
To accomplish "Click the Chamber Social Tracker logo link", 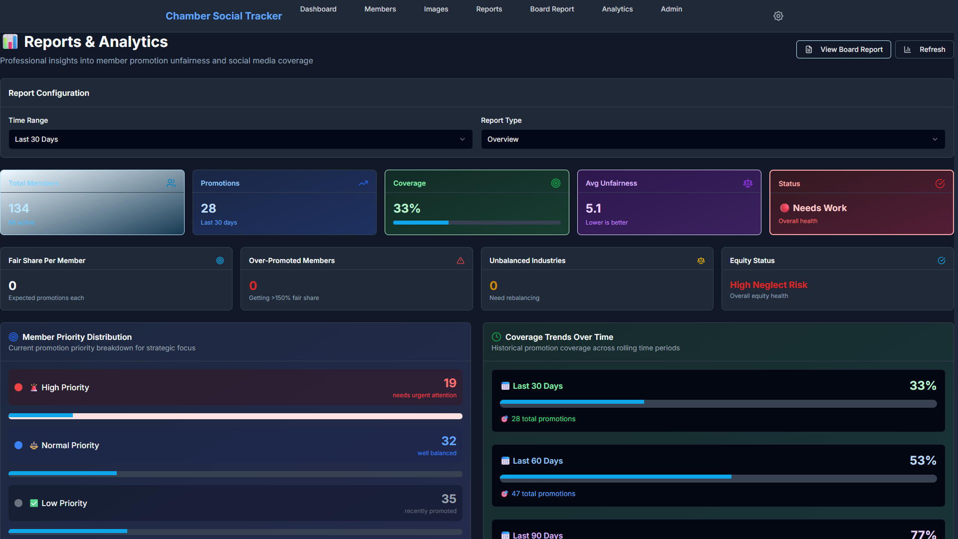I will pos(224,16).
